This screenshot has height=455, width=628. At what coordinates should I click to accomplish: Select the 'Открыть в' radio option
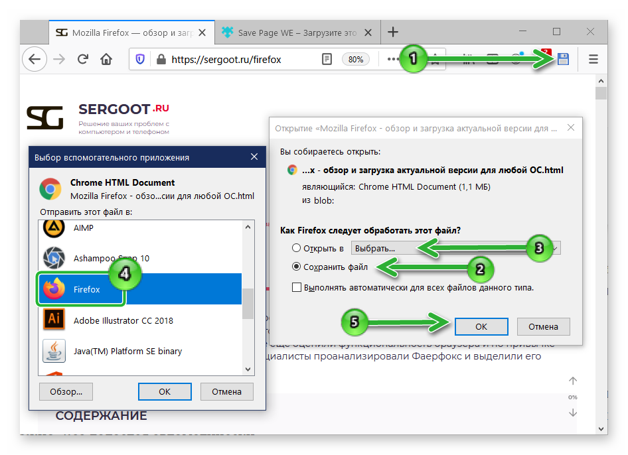click(297, 248)
